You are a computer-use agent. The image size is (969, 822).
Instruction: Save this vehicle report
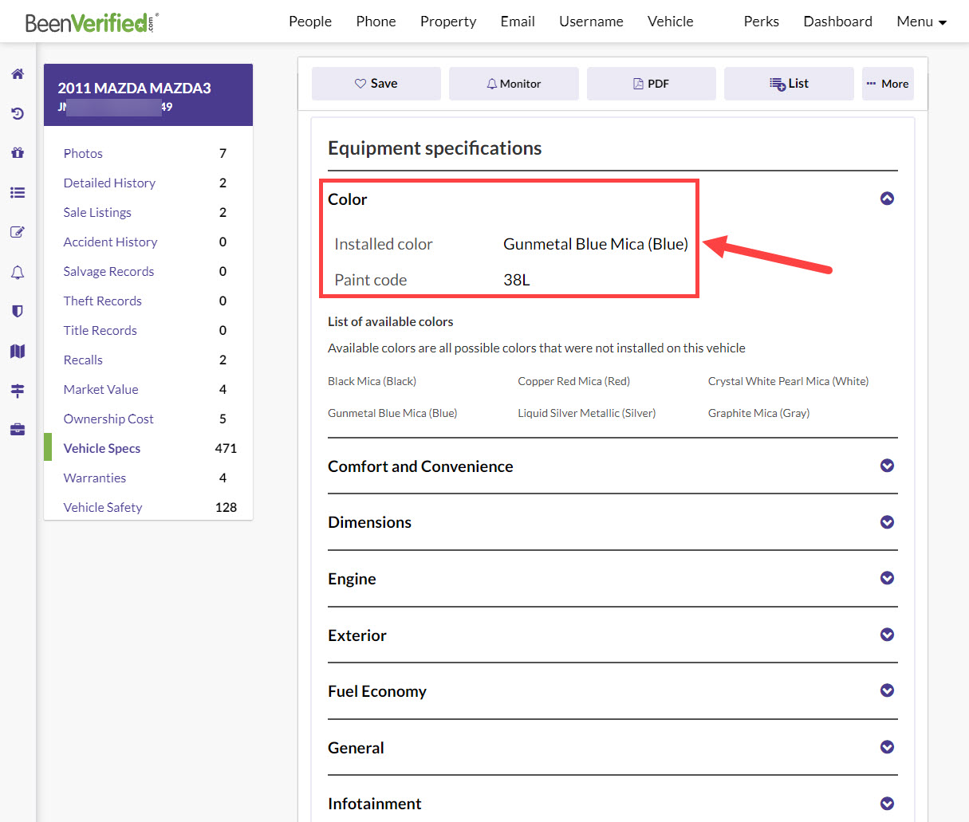pos(376,84)
